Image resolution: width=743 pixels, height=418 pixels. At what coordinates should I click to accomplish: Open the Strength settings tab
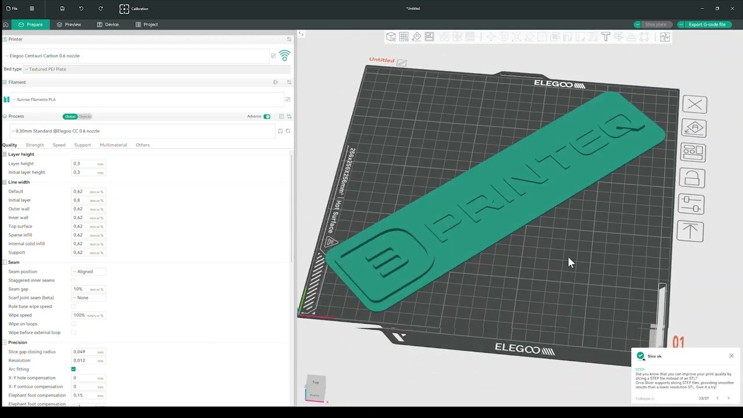(34, 145)
